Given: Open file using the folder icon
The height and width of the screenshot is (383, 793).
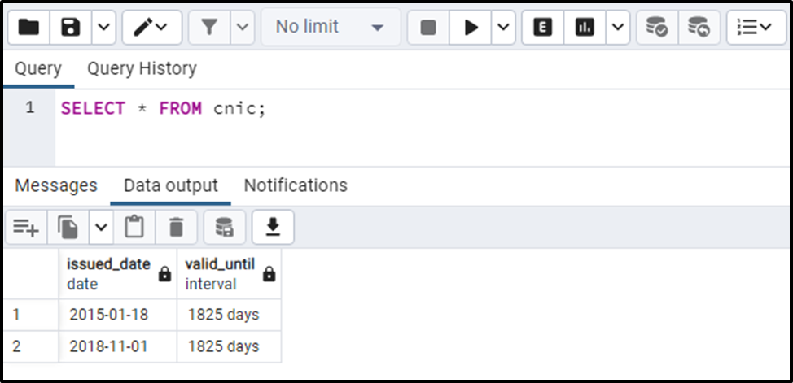Looking at the screenshot, I should 28,28.
